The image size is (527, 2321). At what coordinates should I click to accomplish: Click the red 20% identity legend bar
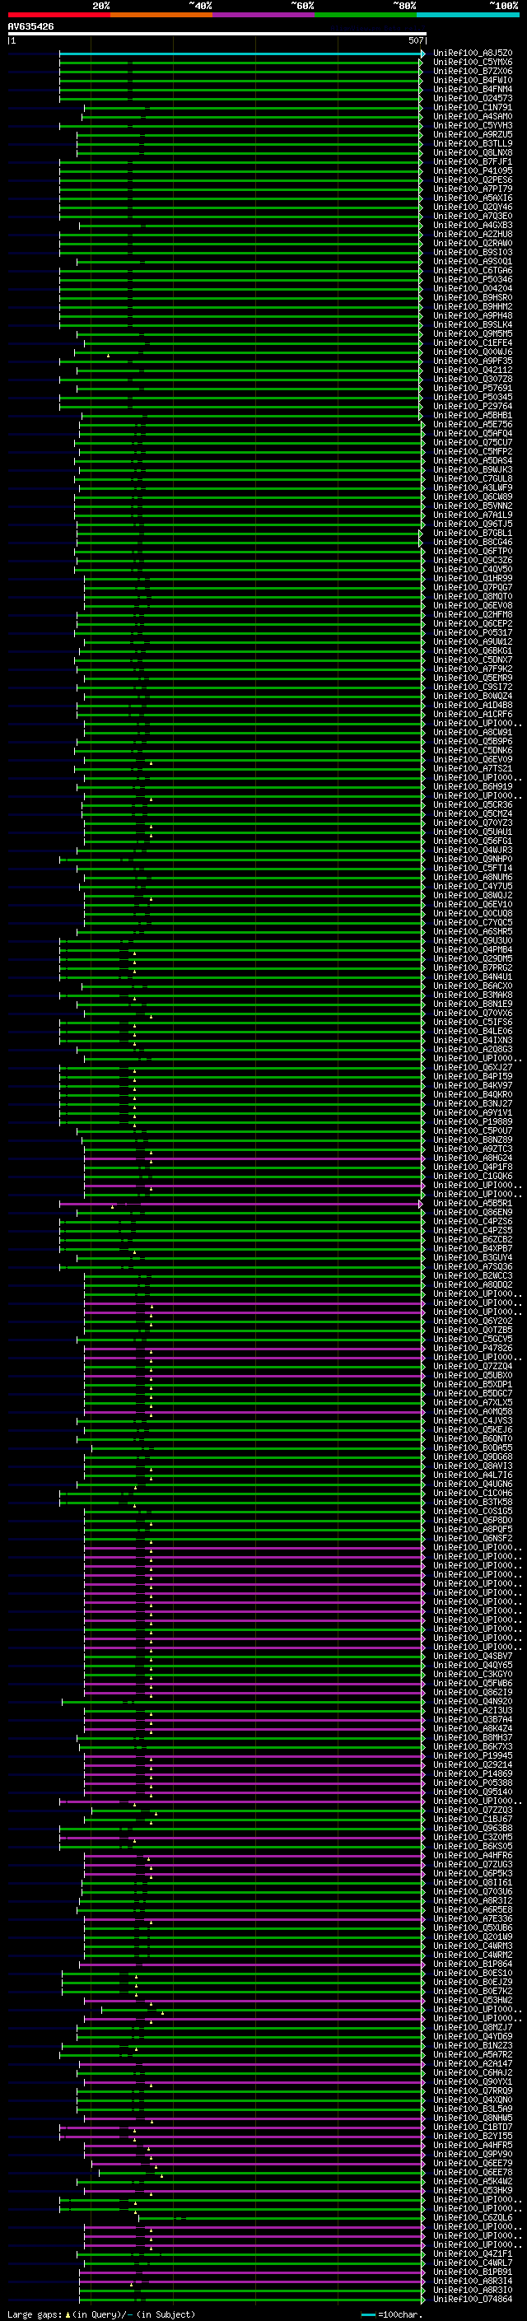(59, 15)
